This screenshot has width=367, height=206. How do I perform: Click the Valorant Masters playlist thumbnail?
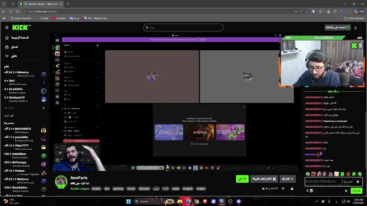coord(230,132)
